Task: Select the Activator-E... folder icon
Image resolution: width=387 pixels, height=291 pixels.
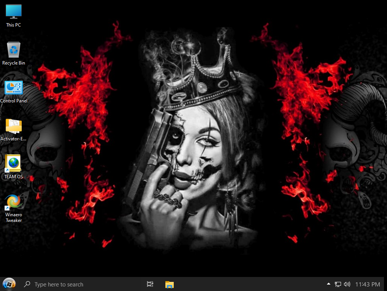Action: (14, 130)
